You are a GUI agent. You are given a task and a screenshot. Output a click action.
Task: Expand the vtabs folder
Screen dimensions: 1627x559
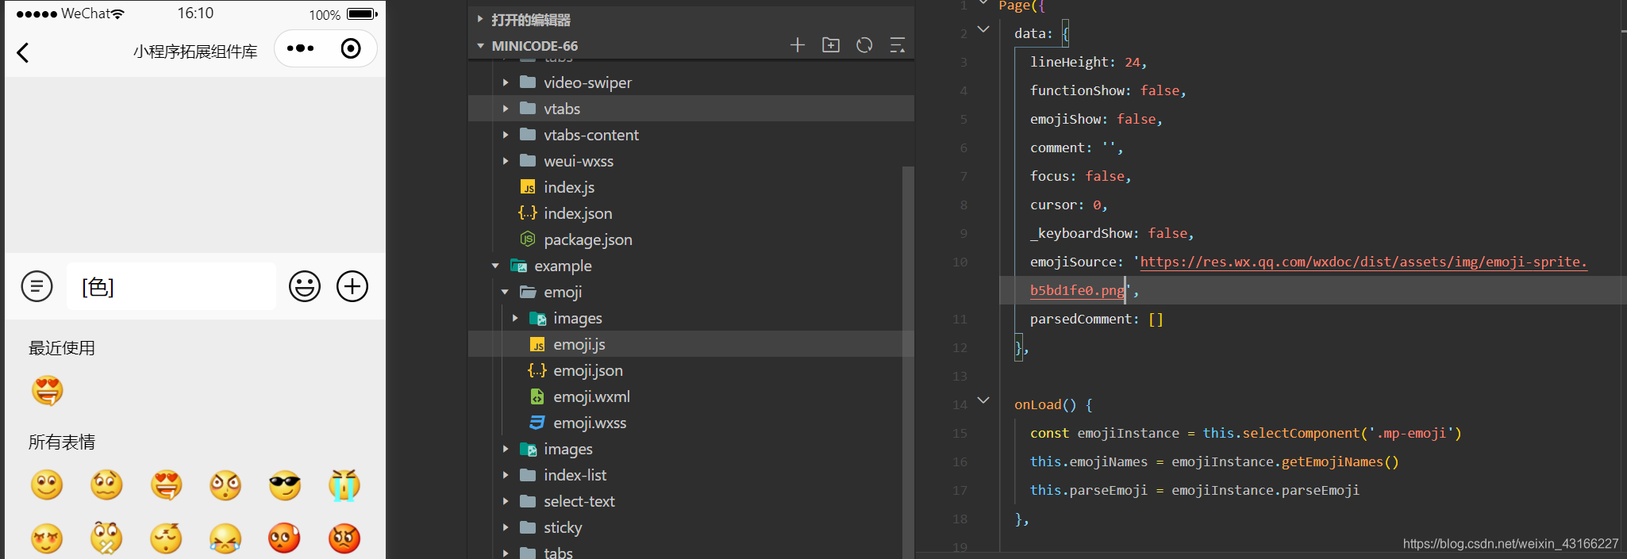coord(506,109)
